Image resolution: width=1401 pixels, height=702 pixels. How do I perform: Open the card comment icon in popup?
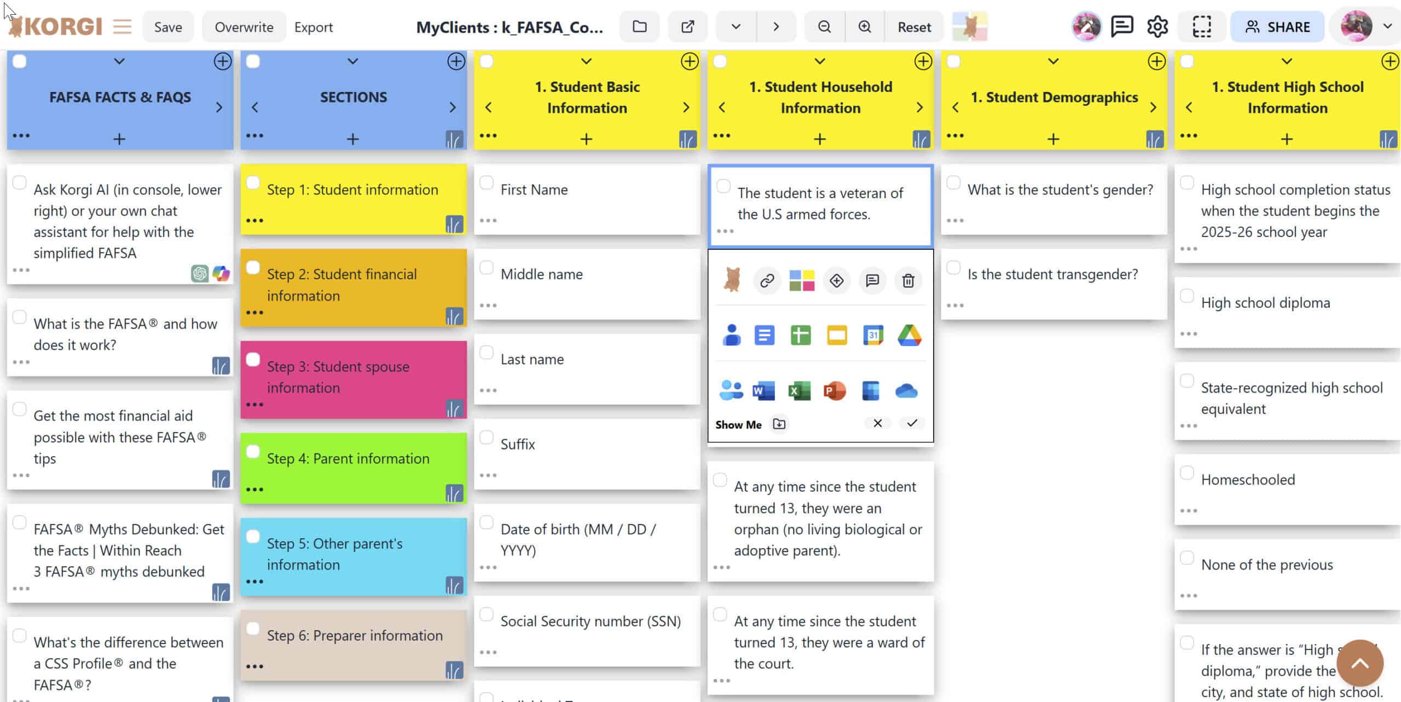point(872,281)
